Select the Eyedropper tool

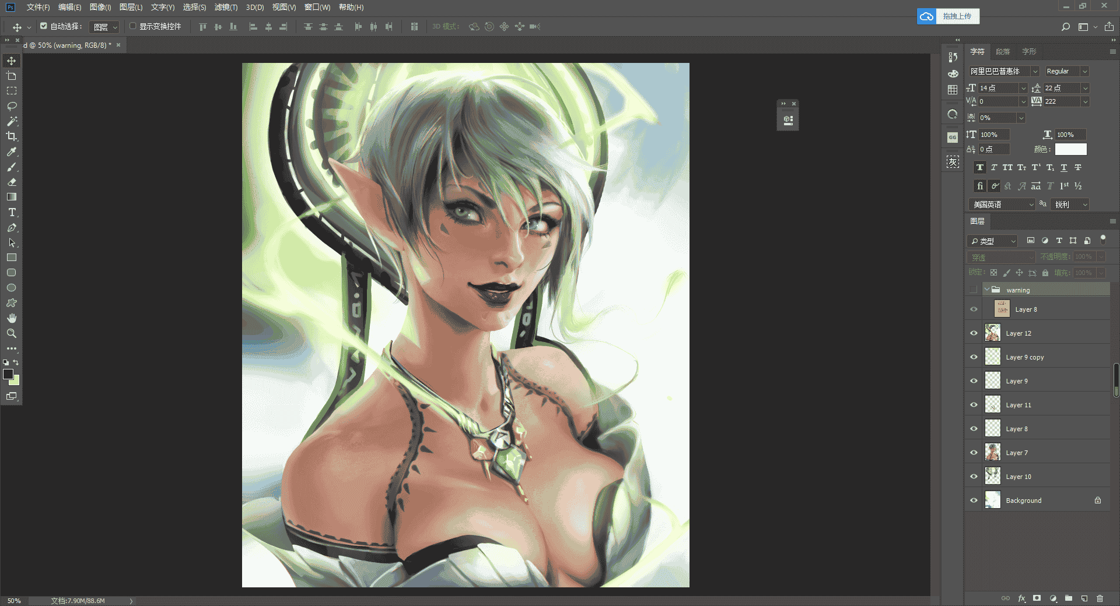(x=12, y=151)
